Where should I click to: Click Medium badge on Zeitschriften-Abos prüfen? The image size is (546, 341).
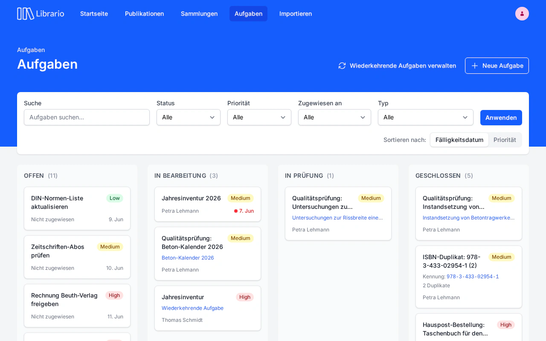(x=110, y=247)
